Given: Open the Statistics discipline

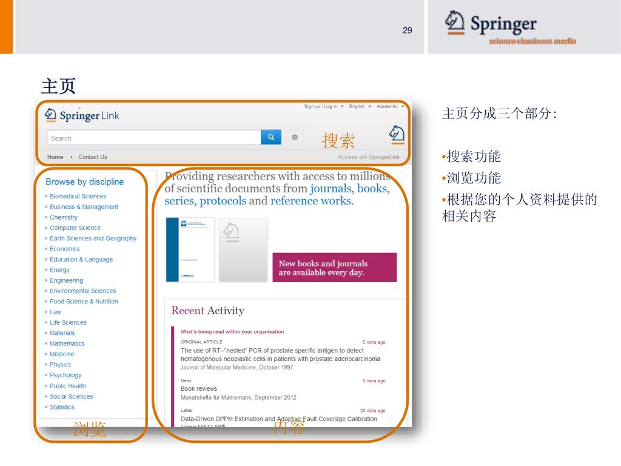Looking at the screenshot, I should pyautogui.click(x=62, y=407).
